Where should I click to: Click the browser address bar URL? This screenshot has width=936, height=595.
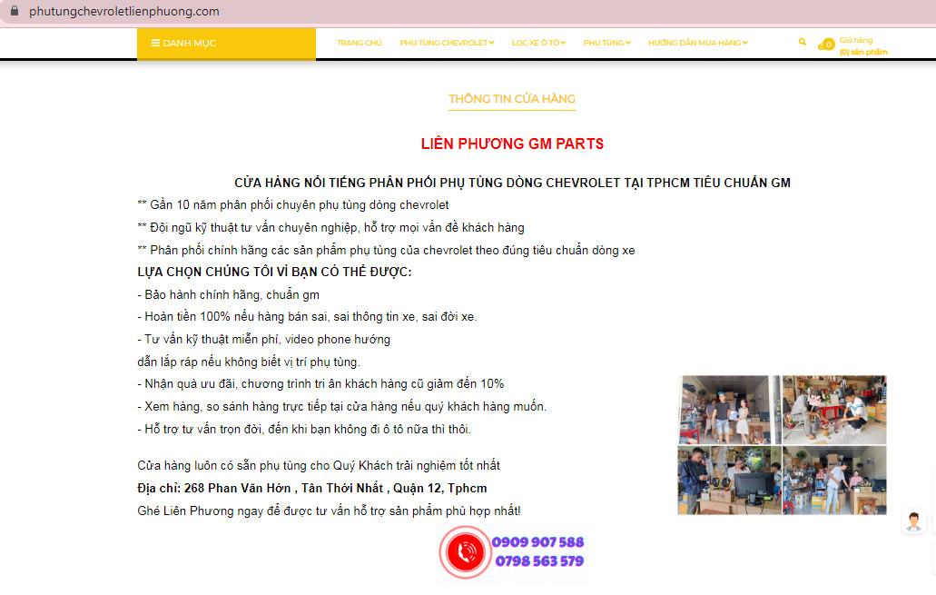click(124, 12)
